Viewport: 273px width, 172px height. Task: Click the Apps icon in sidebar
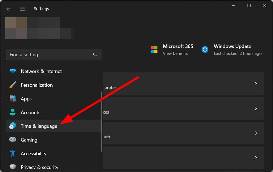[x=13, y=98]
